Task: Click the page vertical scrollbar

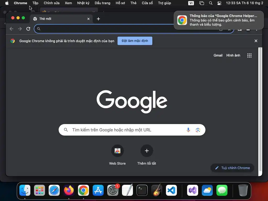Action: tap(260, 109)
